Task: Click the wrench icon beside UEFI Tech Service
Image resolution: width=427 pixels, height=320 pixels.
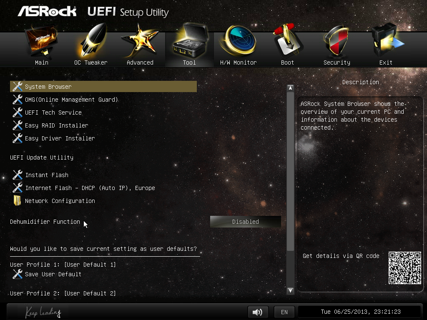Action: click(18, 112)
